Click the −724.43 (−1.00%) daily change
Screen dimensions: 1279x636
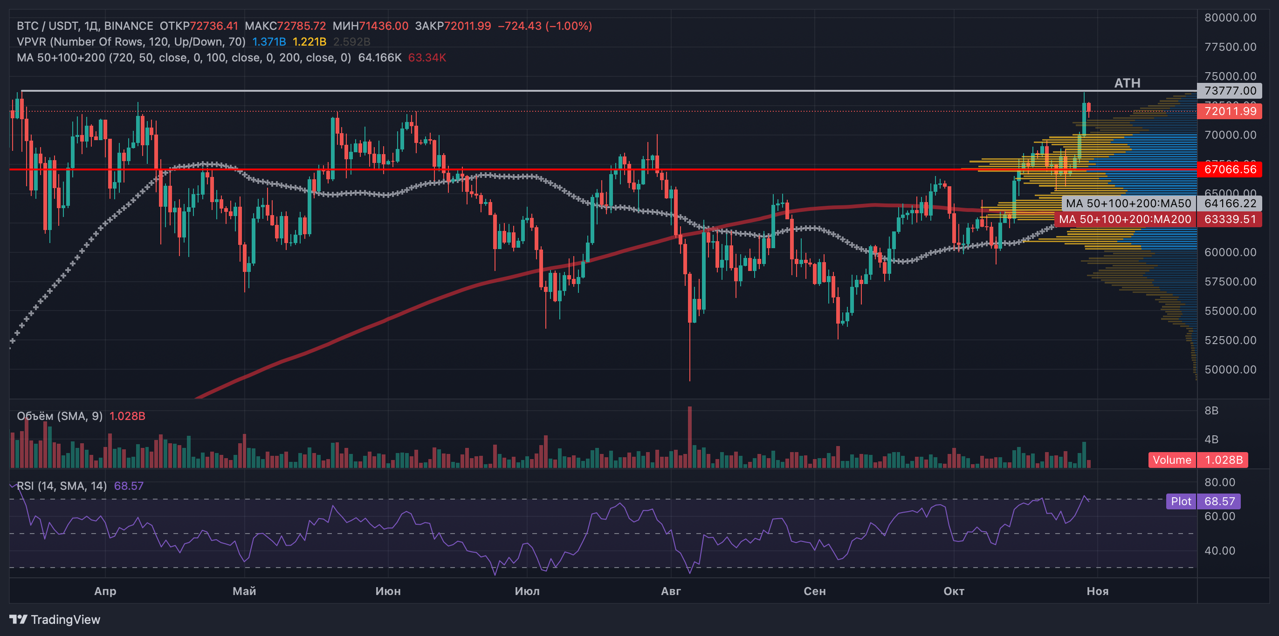[x=545, y=26]
